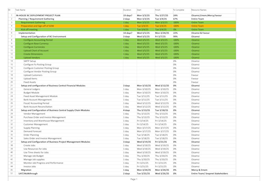Select the General Ledgers task name
The height and width of the screenshot is (181, 268).
(32, 89)
